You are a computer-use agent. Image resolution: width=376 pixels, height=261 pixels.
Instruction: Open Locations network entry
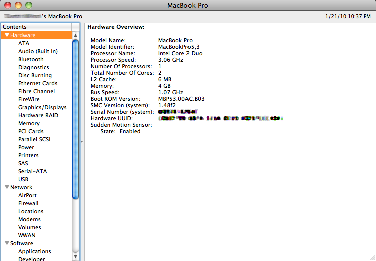tap(31, 211)
